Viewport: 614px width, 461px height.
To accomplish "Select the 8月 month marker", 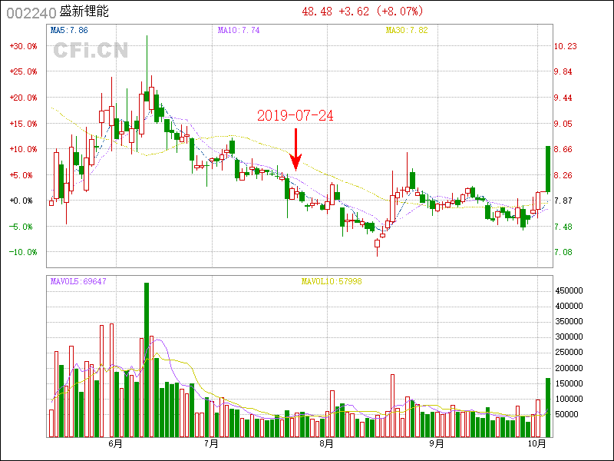I will coord(326,444).
